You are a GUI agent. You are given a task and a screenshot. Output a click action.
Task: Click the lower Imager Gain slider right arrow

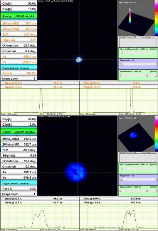coord(156,179)
